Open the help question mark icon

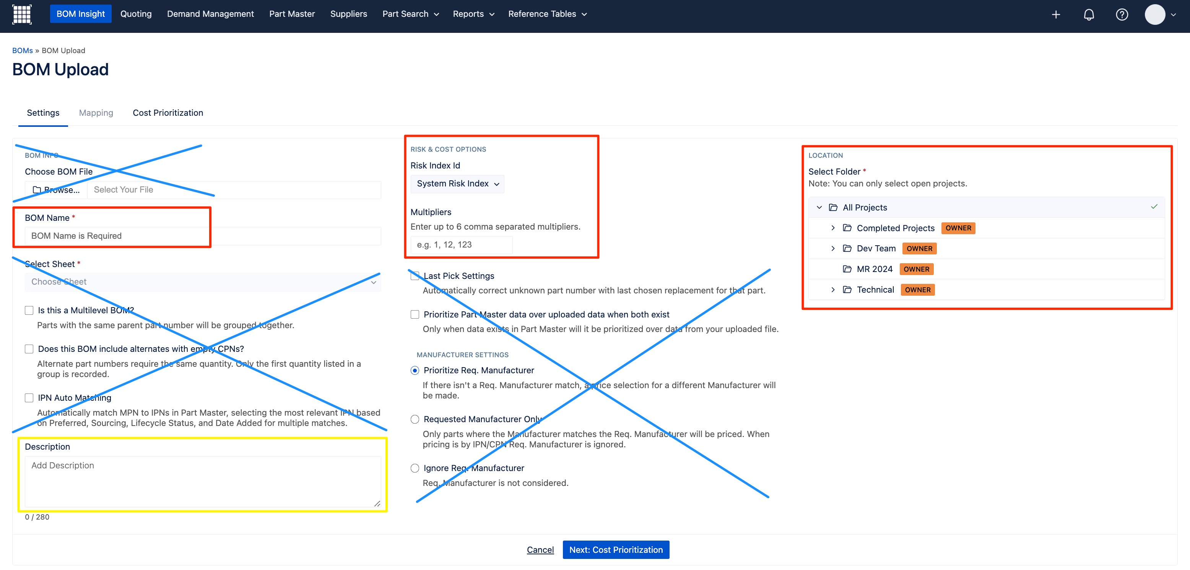point(1122,14)
